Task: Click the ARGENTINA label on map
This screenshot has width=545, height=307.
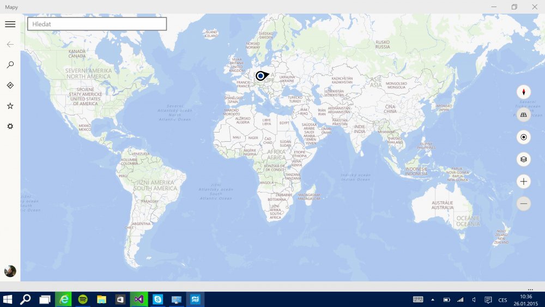Action: pos(141,224)
